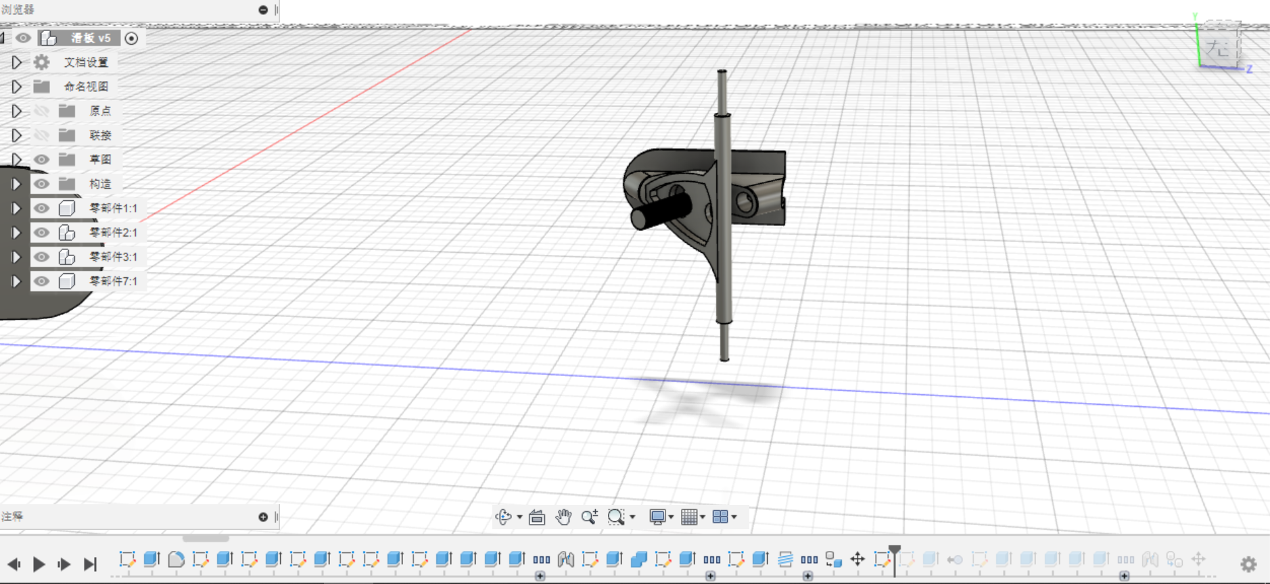Toggle visibility of 滑板 v5 root
This screenshot has height=584, width=1270.
23,38
